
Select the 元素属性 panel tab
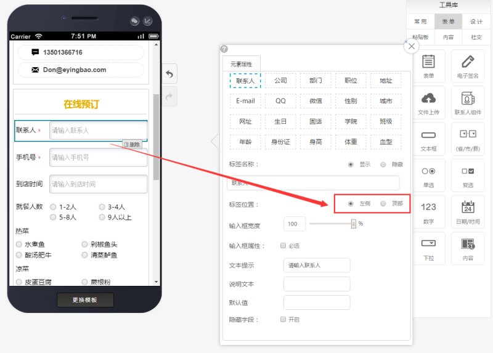[241, 64]
